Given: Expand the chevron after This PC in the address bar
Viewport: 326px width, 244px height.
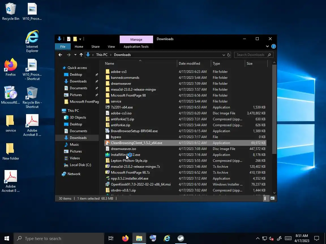Looking at the screenshot, I should point(111,55).
